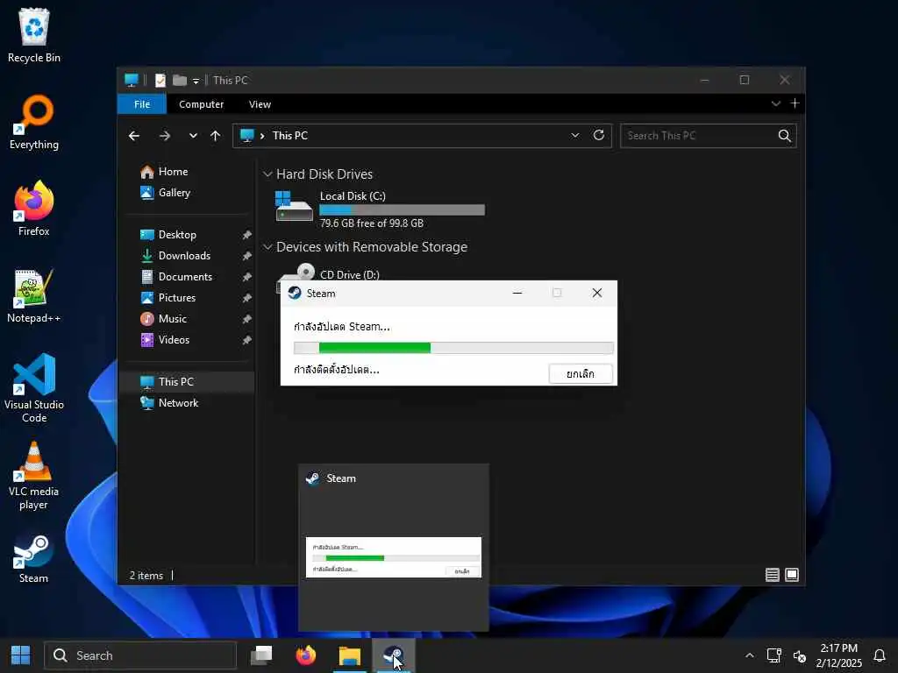898x673 pixels.
Task: Open Notepad++ desktop shortcut
Action: (34, 296)
